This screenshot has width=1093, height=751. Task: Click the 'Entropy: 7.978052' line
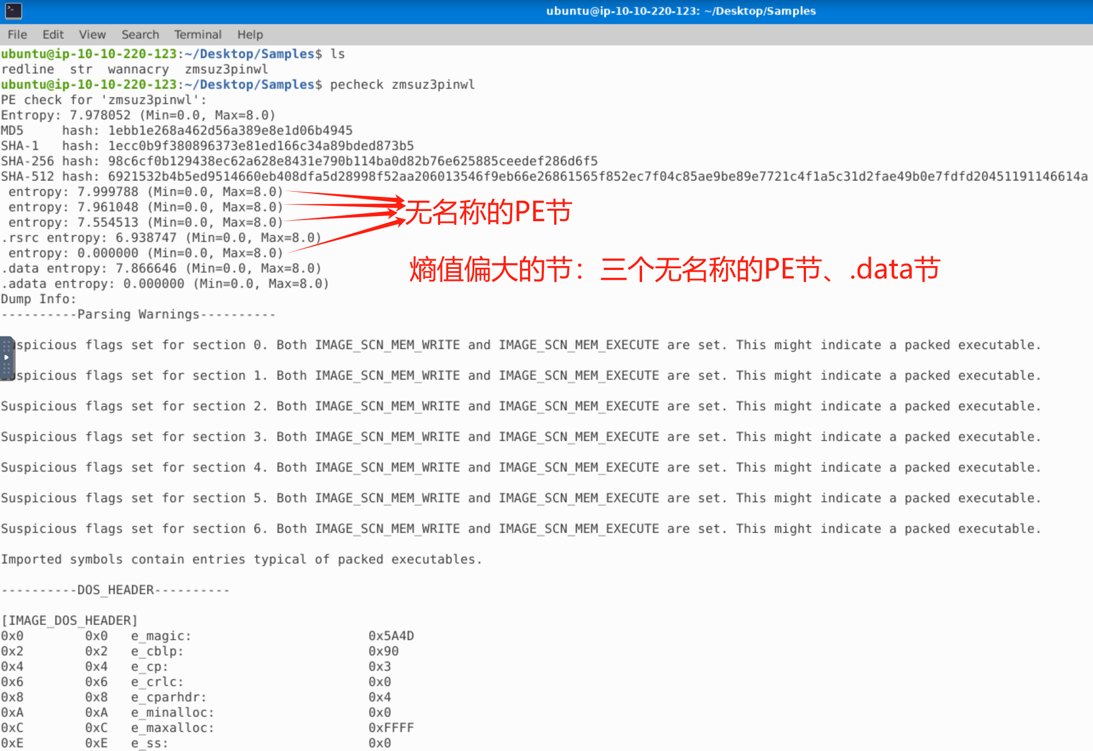[138, 115]
